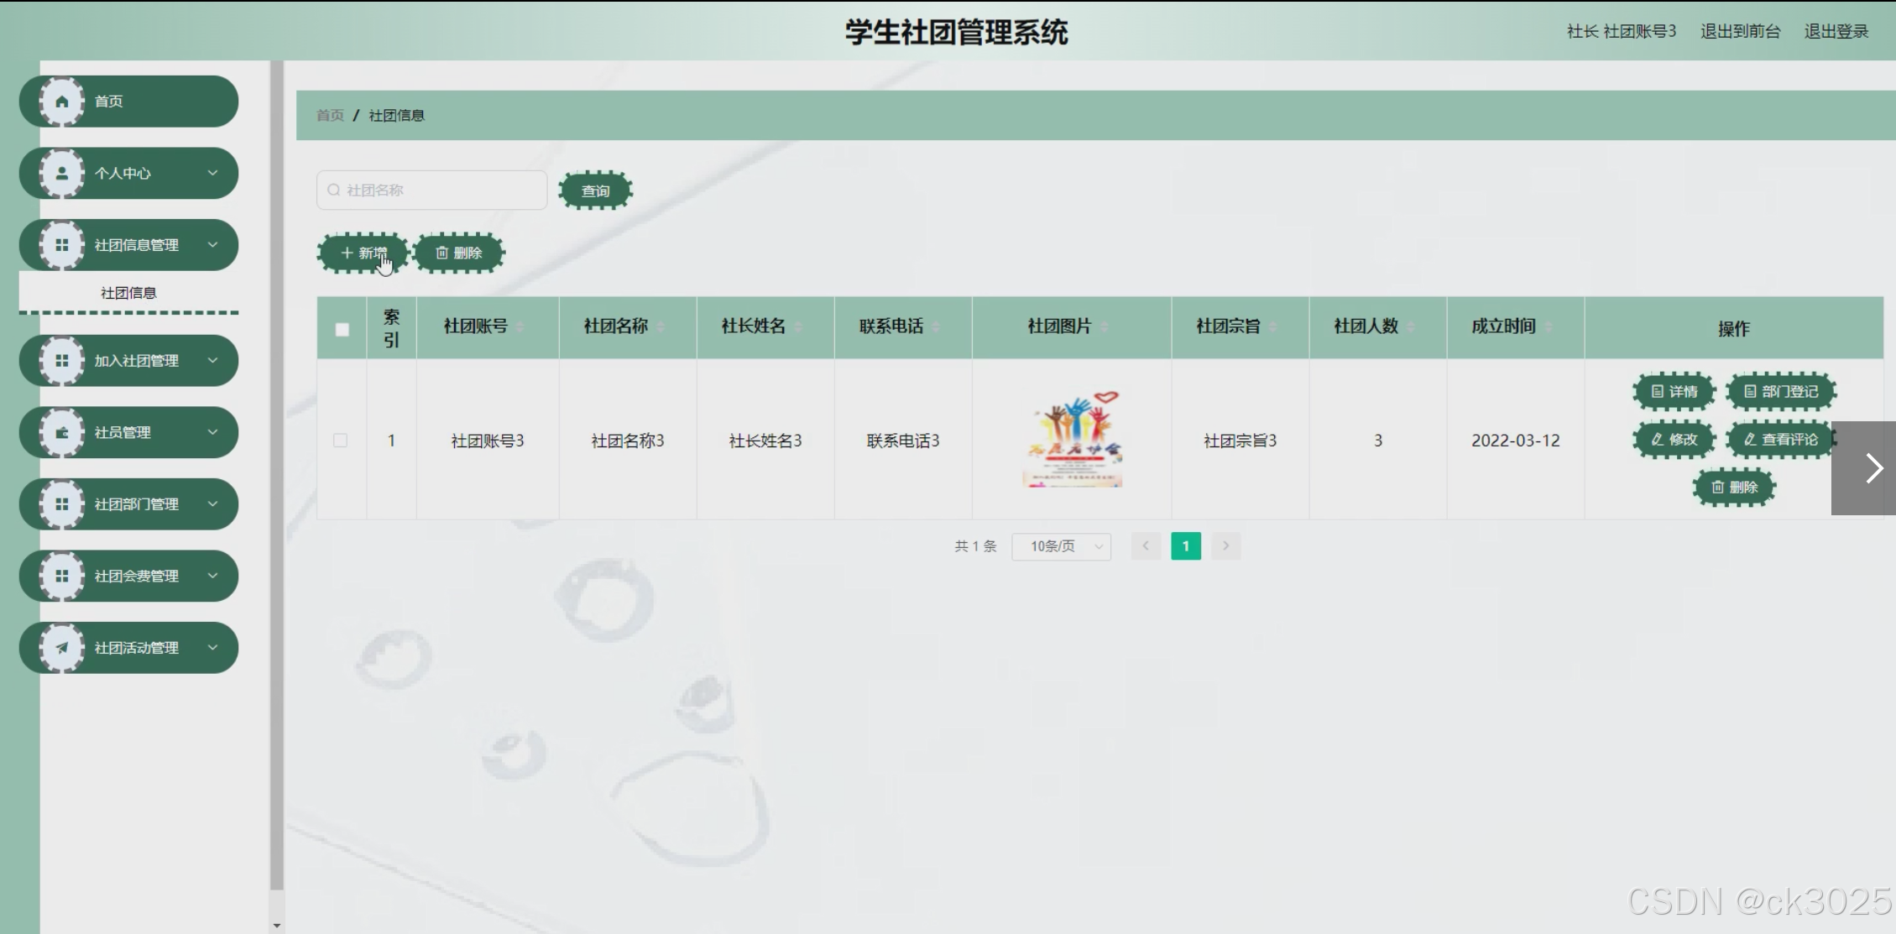Click 查看评论 action button
This screenshot has height=934, width=1896.
coord(1780,440)
